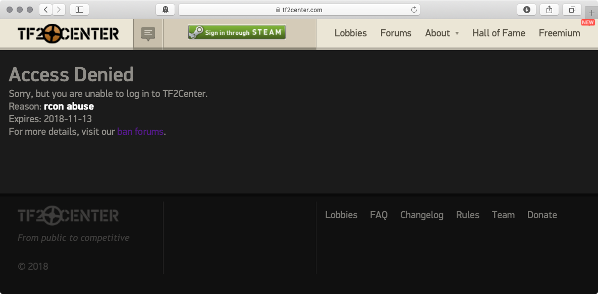The width and height of the screenshot is (598, 294).
Task: Open the Safari share icon
Action: point(549,10)
